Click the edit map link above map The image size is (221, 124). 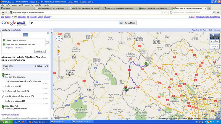(x=195, y=30)
